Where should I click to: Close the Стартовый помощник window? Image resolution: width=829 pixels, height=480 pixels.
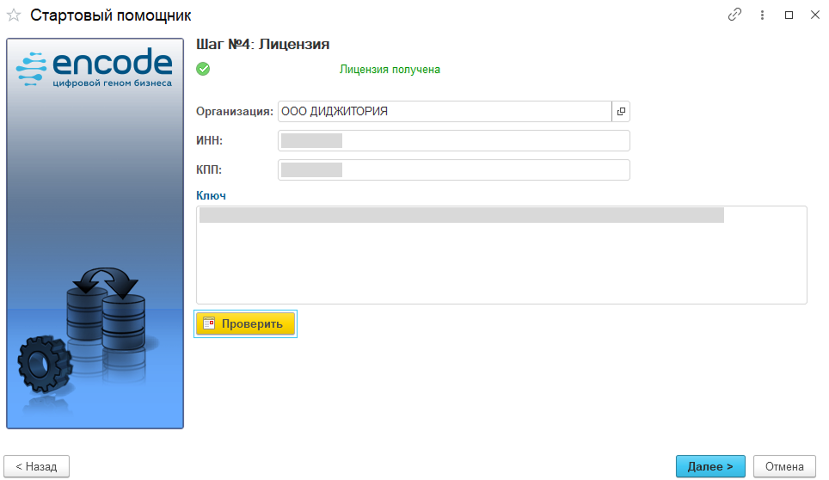coord(813,15)
